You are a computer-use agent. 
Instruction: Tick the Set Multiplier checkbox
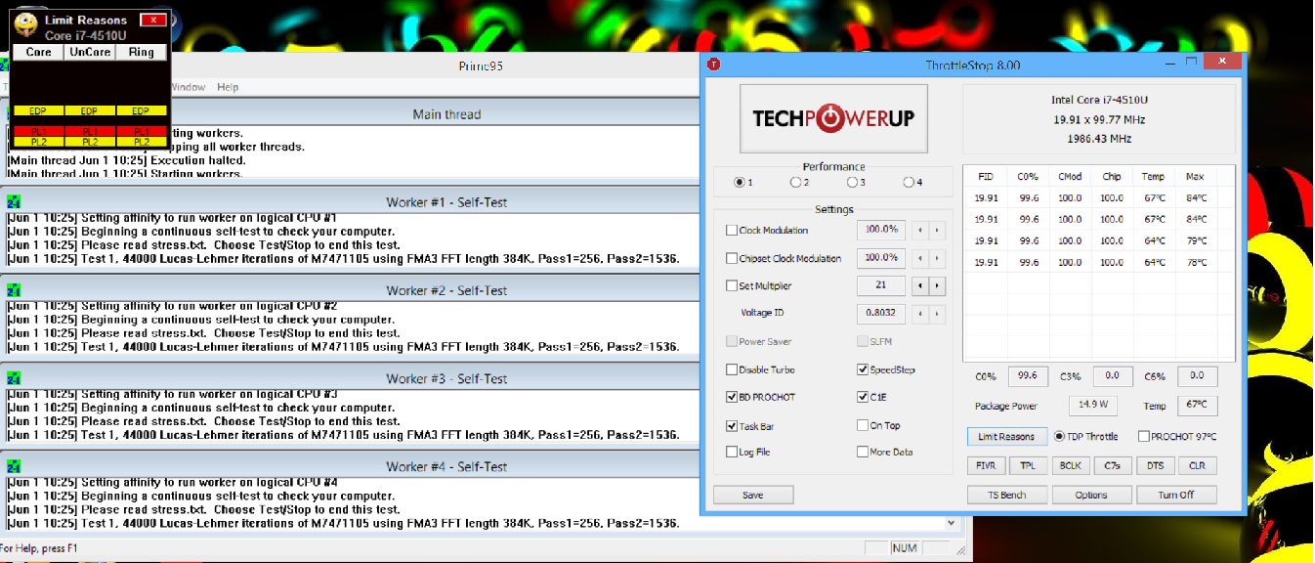coord(732,286)
